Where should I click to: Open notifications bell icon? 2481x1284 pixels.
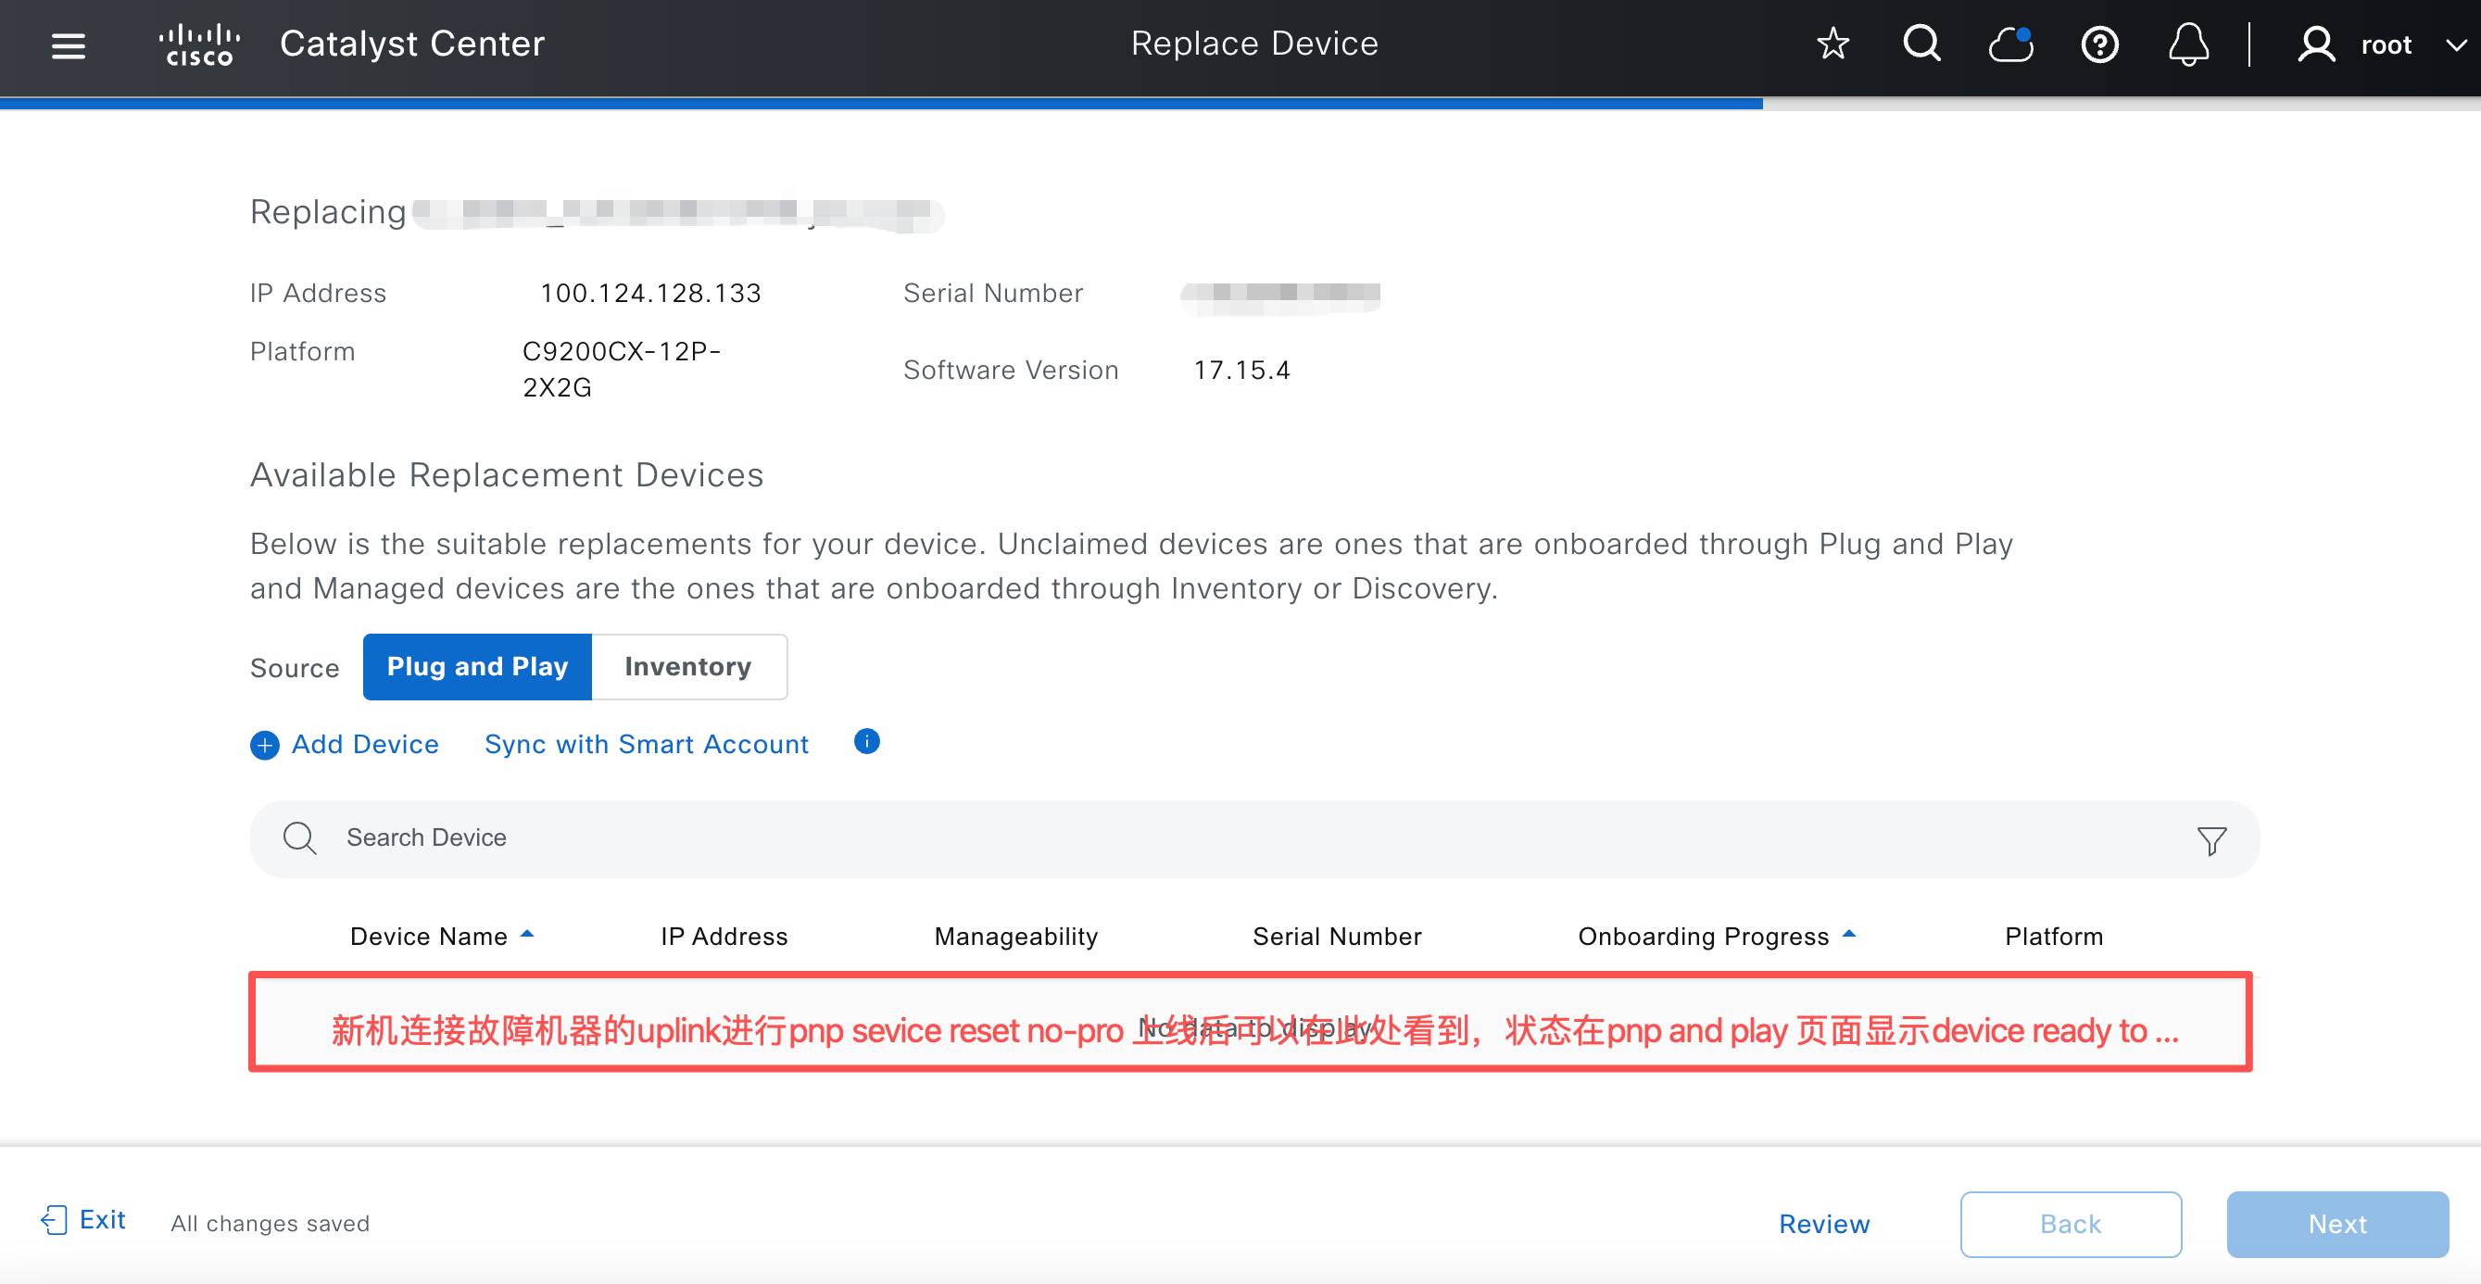(x=2188, y=44)
